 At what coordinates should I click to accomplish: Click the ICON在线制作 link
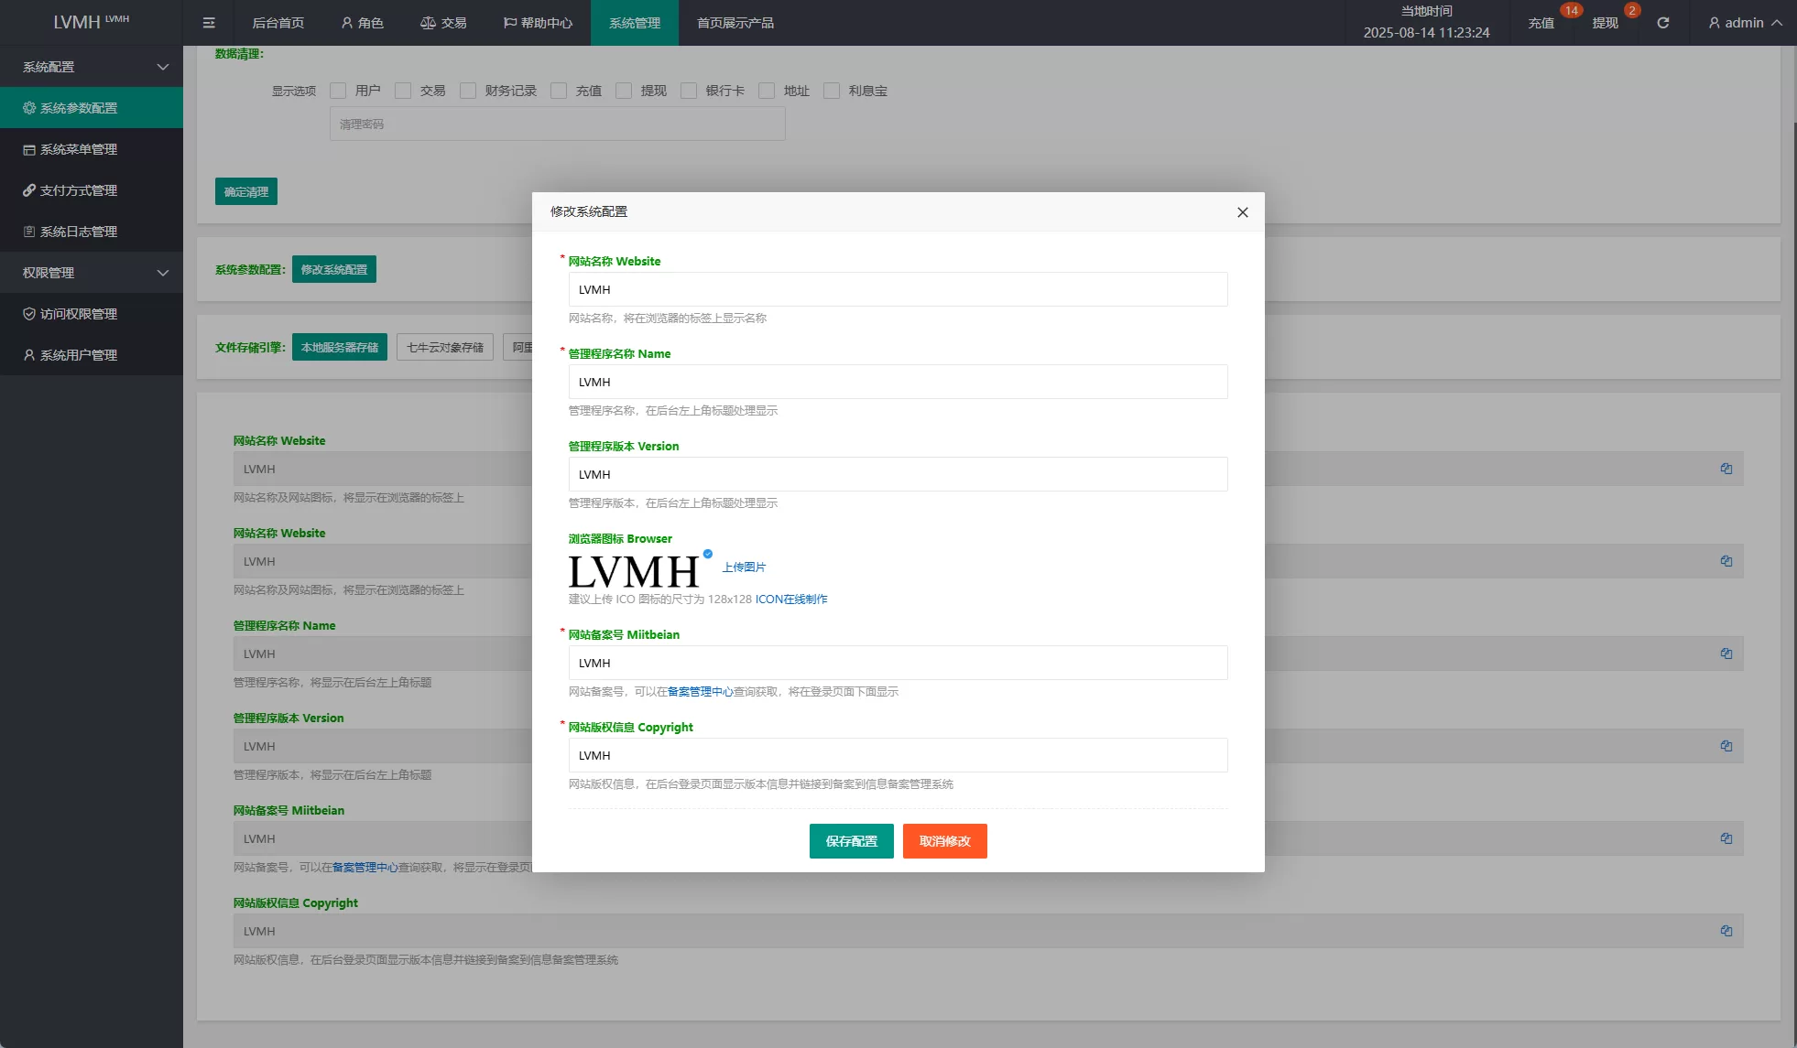point(790,600)
